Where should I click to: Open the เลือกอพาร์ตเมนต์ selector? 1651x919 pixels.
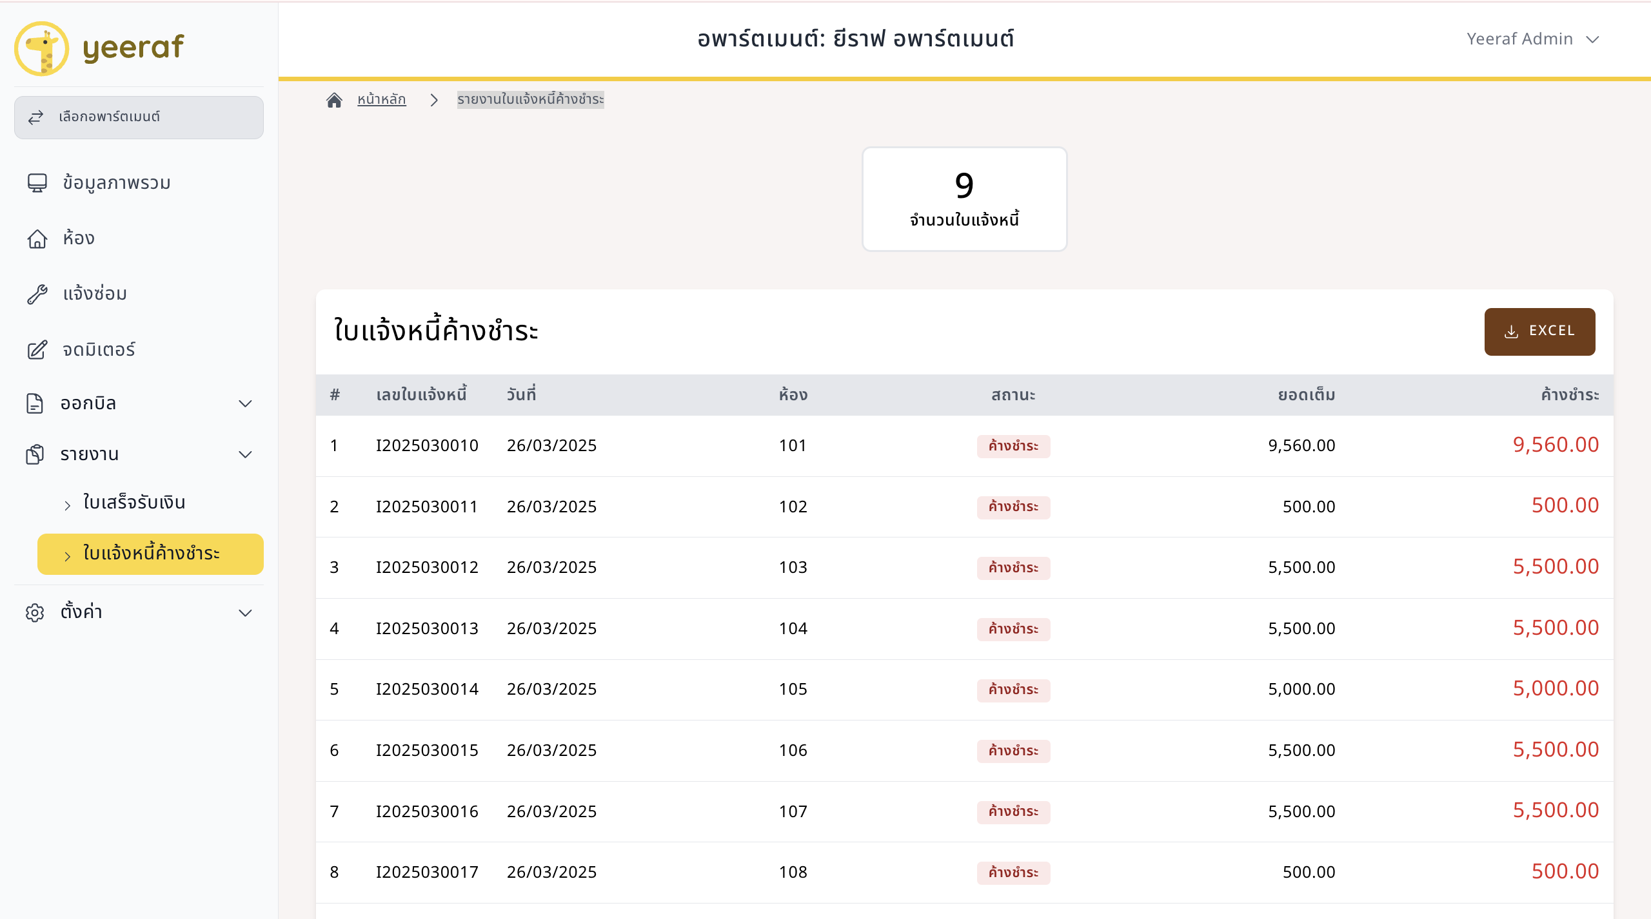[x=139, y=117]
